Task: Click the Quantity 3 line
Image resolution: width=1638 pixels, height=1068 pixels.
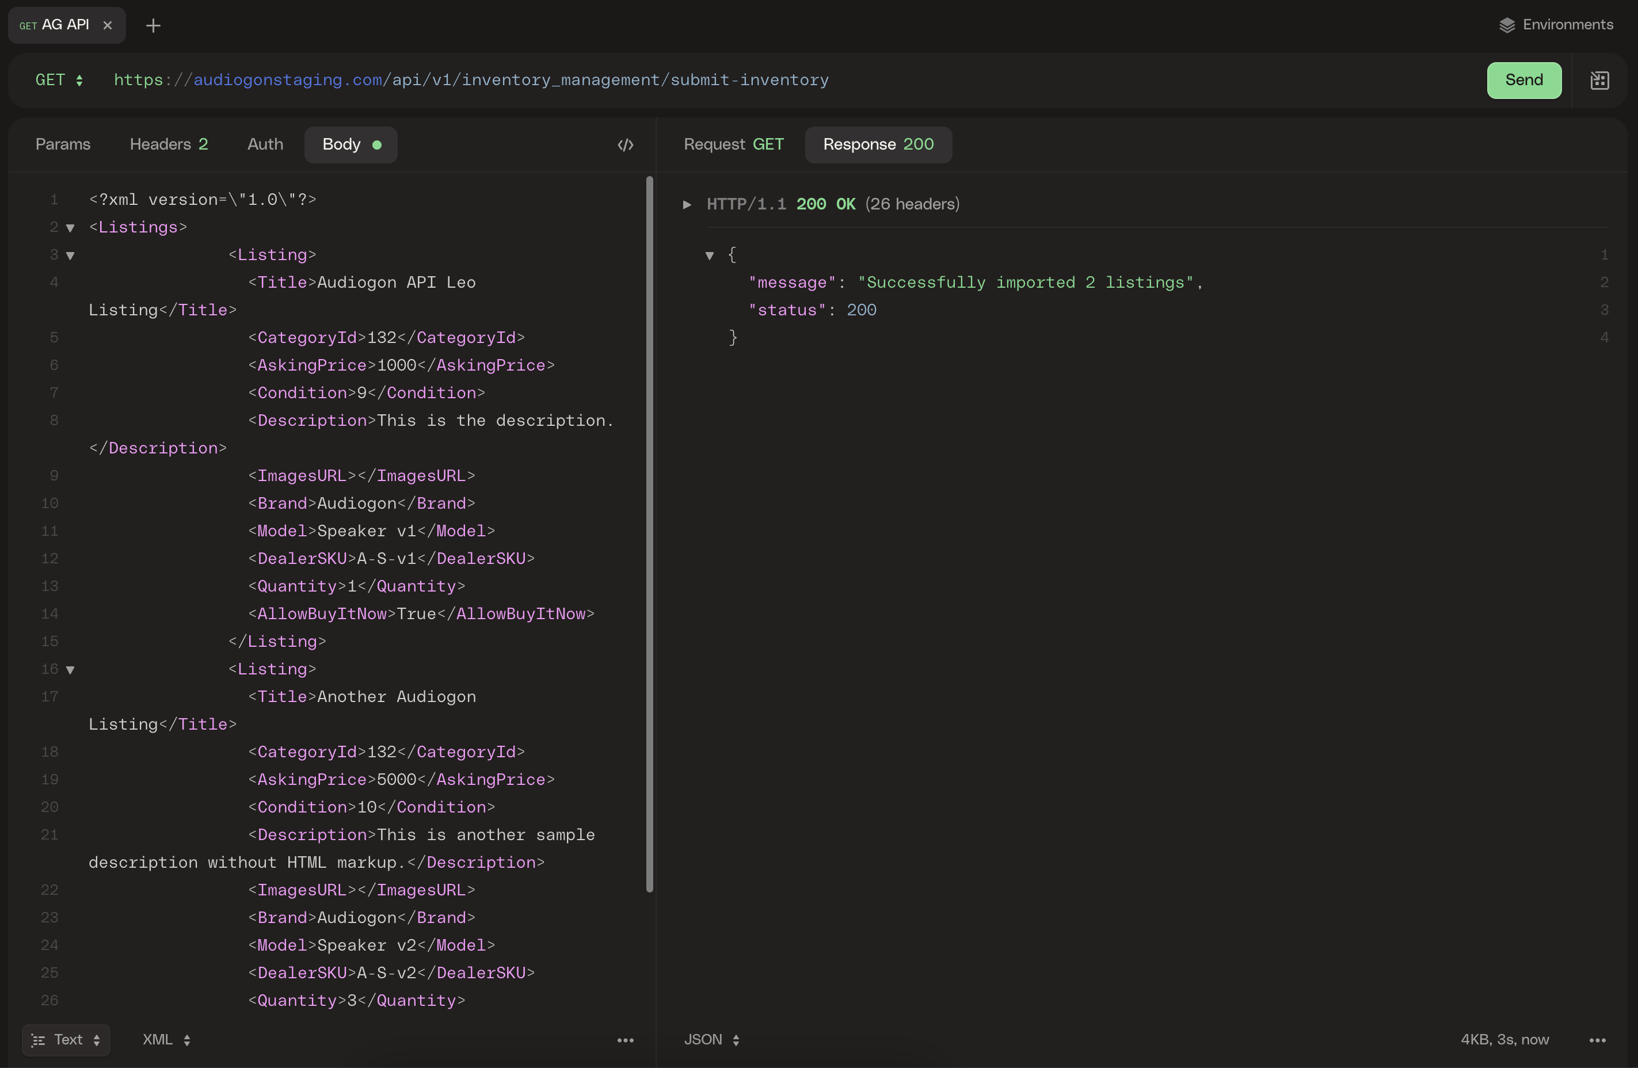Action: (356, 1000)
